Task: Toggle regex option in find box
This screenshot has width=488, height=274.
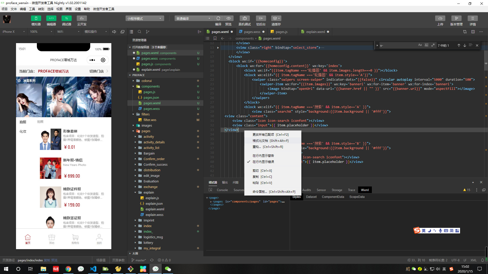Action: (433, 45)
